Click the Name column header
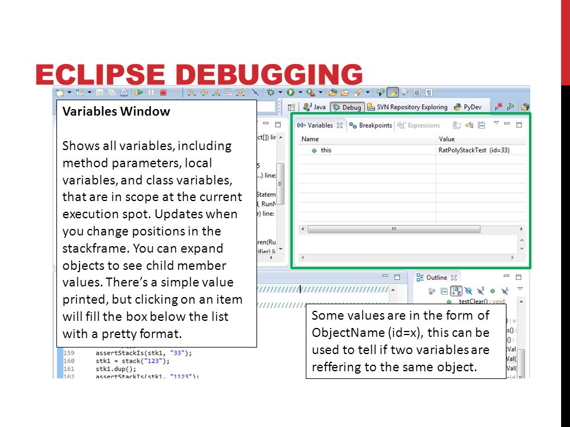The image size is (570, 427). coord(367,139)
